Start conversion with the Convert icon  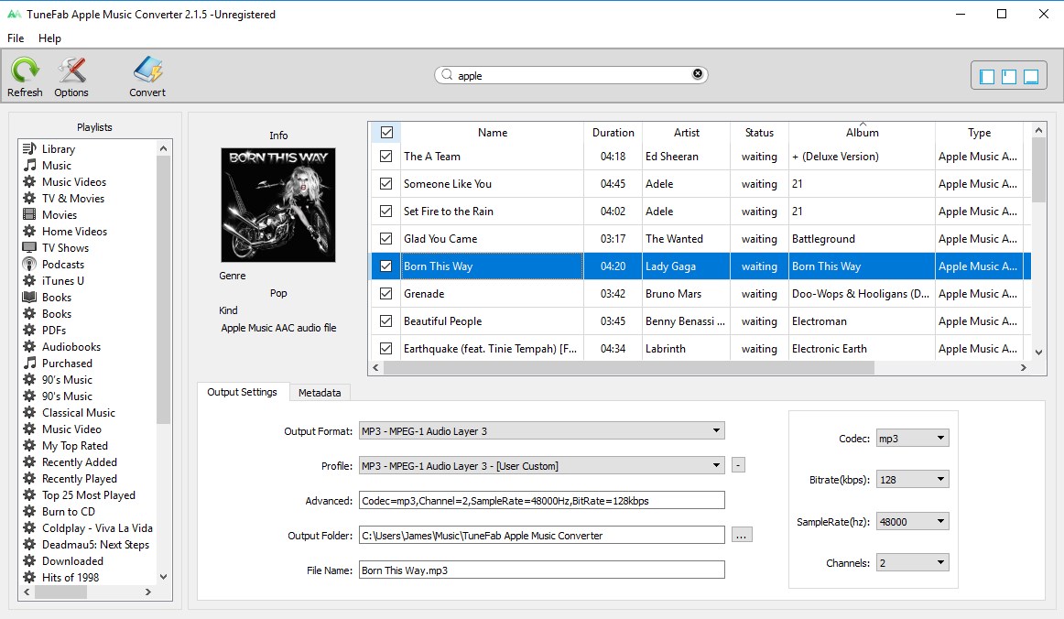tap(147, 77)
